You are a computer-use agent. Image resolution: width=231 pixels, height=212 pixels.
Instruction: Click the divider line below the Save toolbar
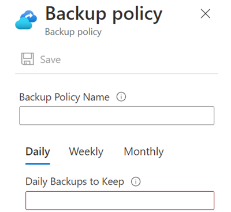pos(117,73)
